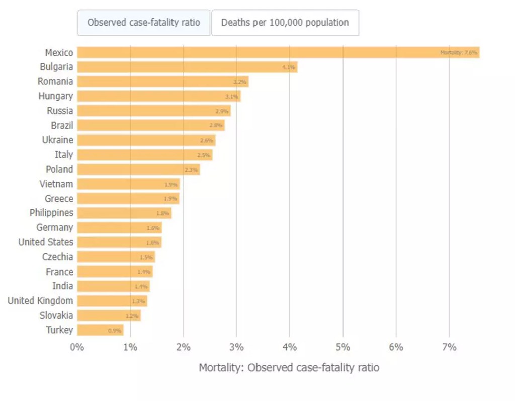Select the United States bar
515x401 pixels.
[119, 242]
